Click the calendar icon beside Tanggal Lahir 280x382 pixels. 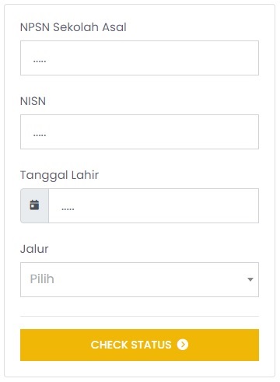point(34,205)
